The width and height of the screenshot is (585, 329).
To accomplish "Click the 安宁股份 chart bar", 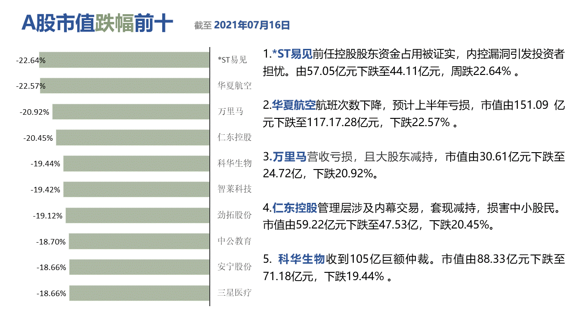I will [x=139, y=267].
